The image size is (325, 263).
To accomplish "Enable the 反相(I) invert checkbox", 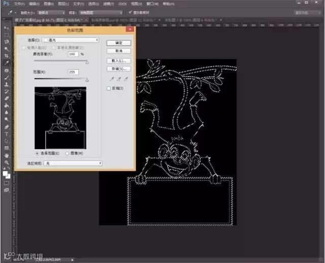I will coord(109,88).
